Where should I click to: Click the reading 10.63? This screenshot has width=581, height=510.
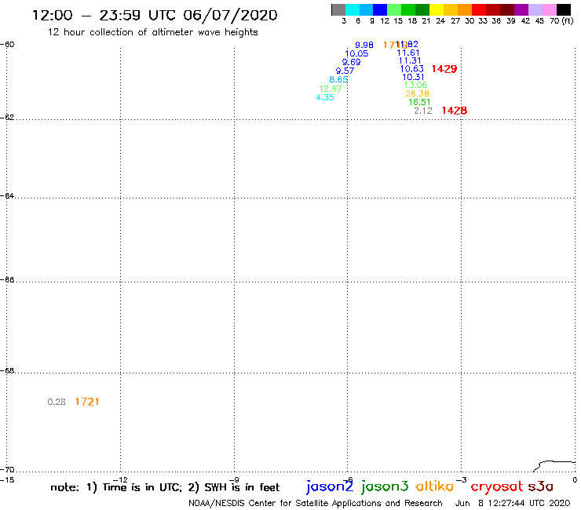click(x=412, y=69)
